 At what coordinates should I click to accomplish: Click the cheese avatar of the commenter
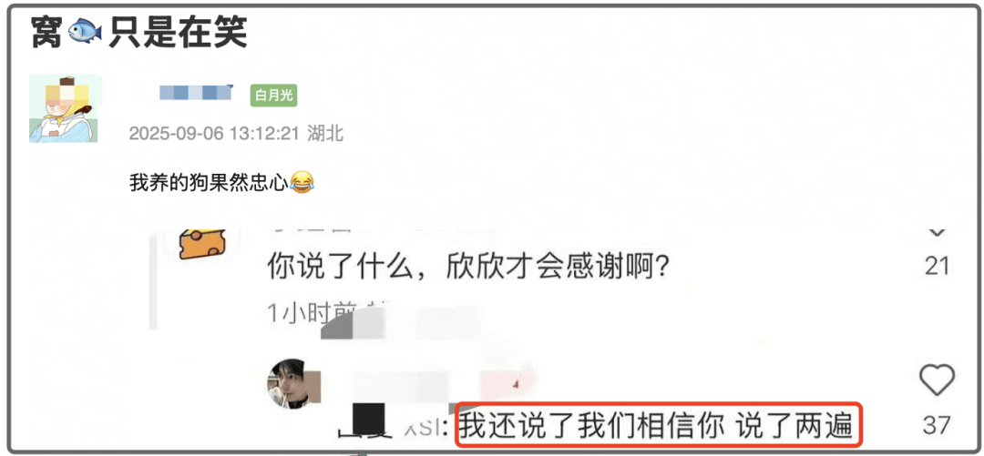point(202,244)
